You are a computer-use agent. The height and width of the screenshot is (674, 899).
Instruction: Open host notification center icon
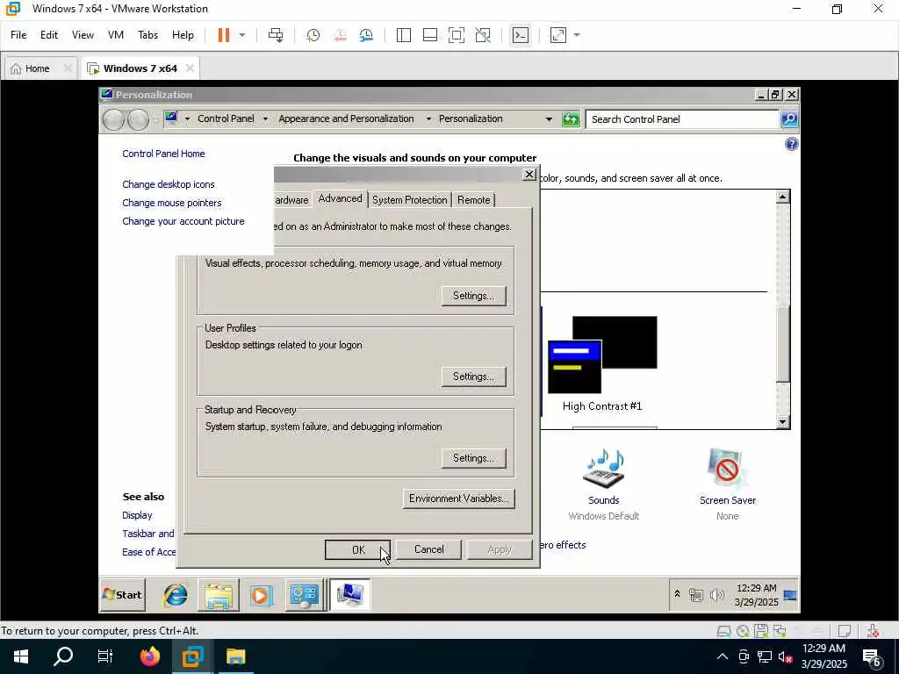[873, 657]
